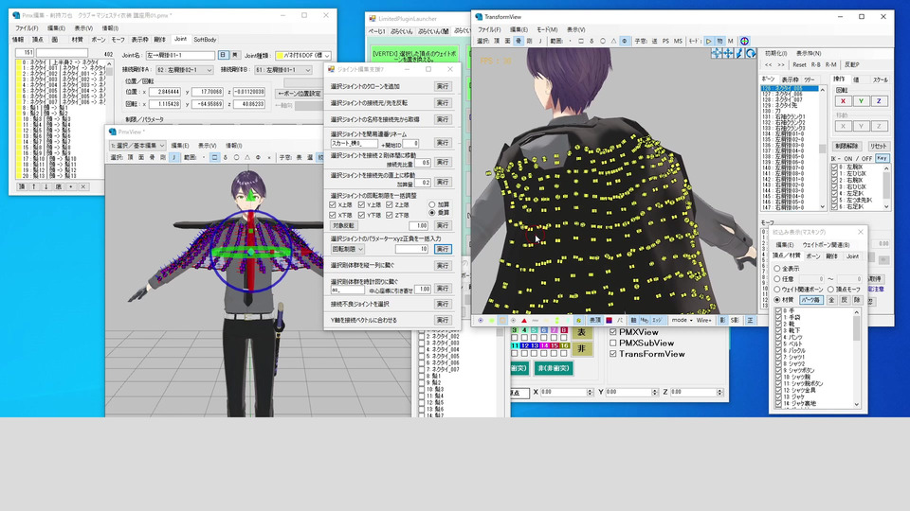Toggle the X上限 checkbox
This screenshot has width=910, height=511.
333,204
